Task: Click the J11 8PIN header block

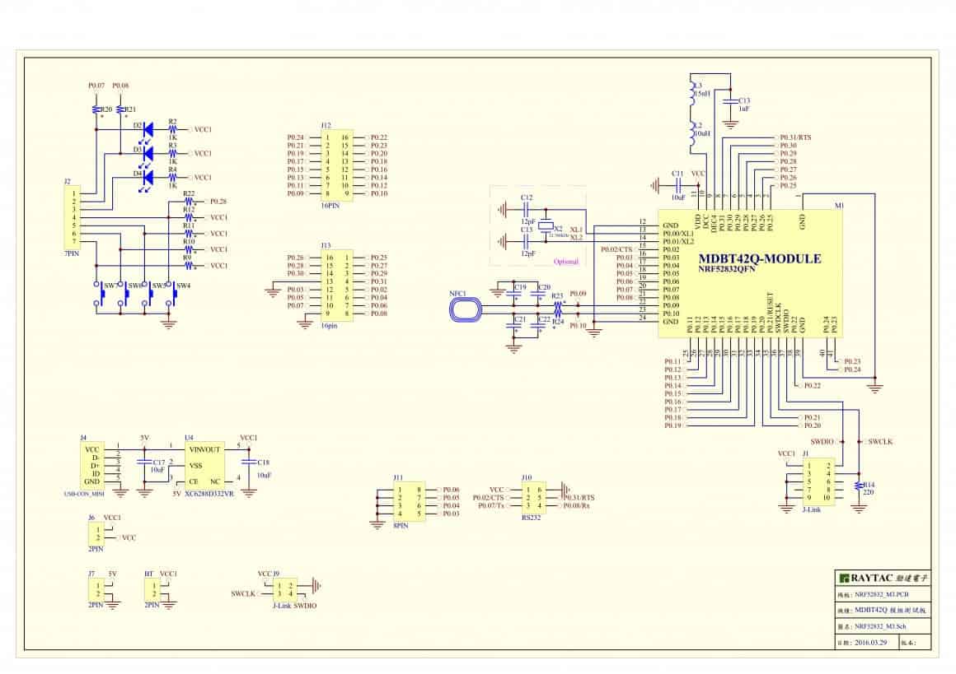Action: pos(409,502)
